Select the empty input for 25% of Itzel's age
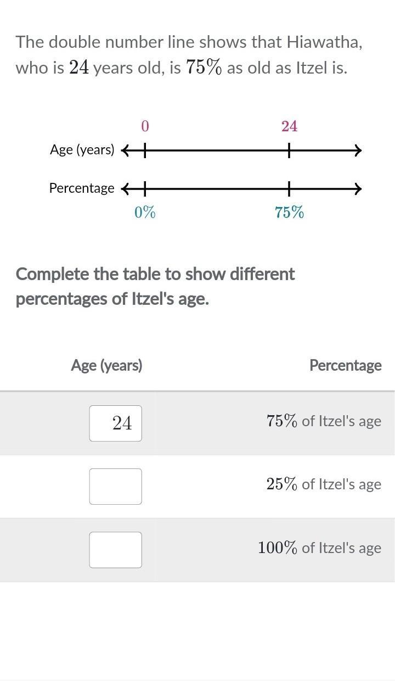Screen dimensions: 395x681 (116, 487)
